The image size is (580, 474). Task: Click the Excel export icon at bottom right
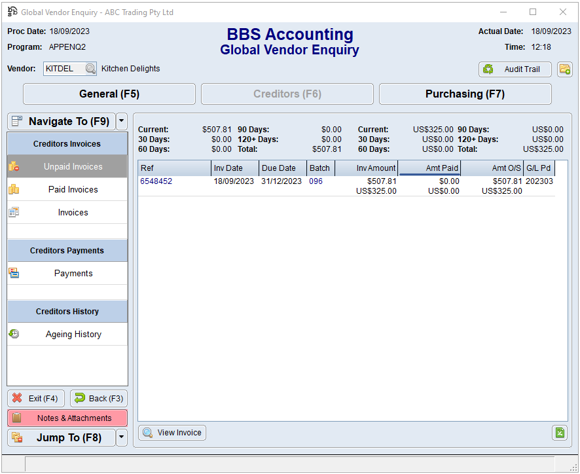pos(560,433)
